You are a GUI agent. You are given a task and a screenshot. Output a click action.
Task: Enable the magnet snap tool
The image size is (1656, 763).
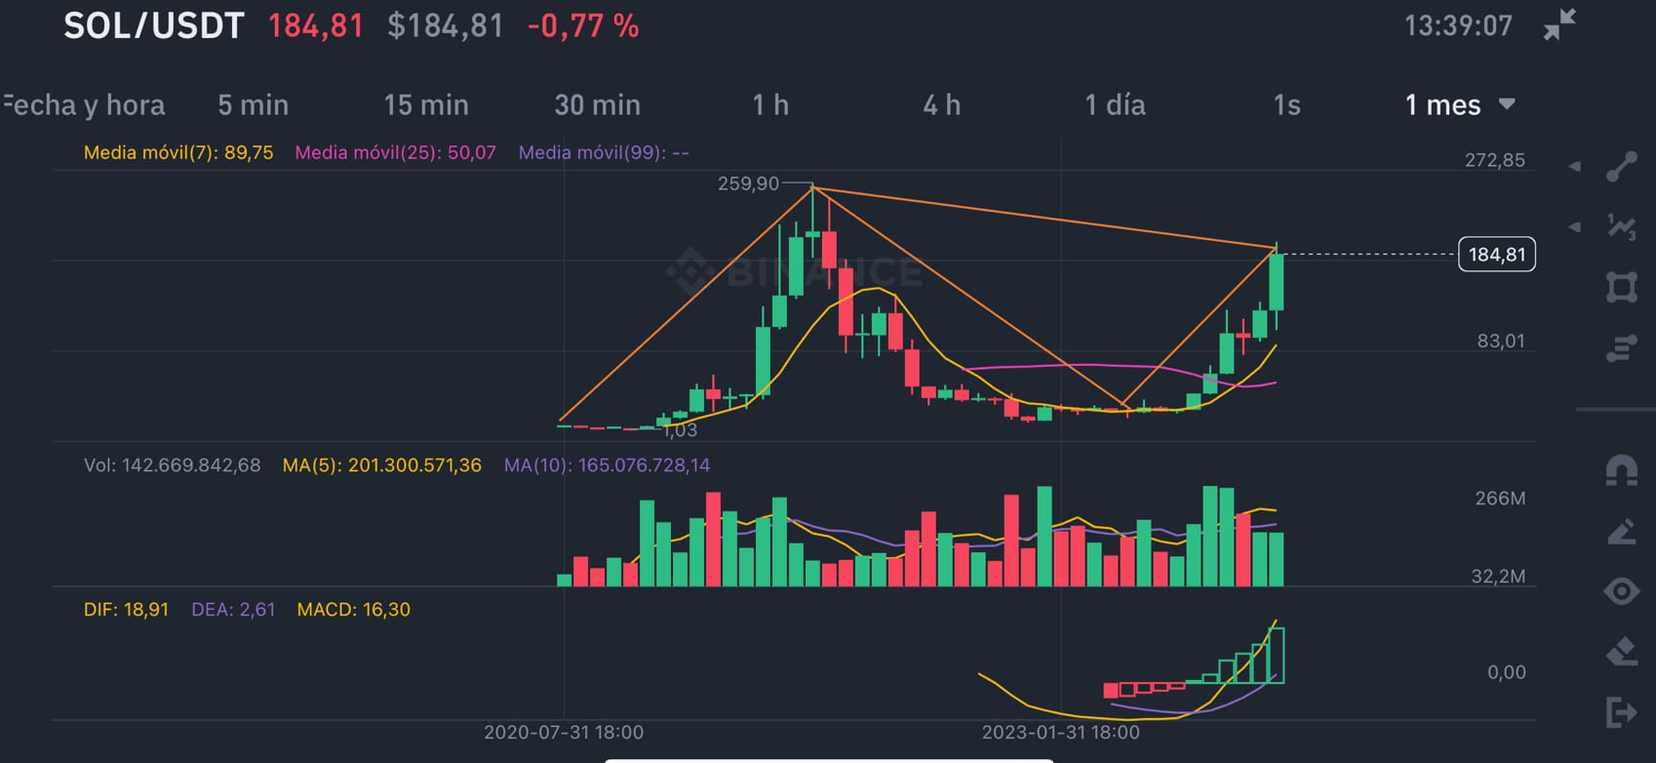1622,470
